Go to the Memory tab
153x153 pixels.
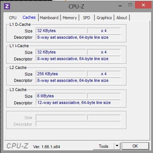coord(70,18)
